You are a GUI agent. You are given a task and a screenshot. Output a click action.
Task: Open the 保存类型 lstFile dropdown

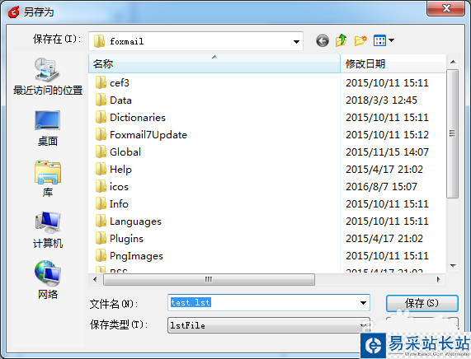coord(269,325)
